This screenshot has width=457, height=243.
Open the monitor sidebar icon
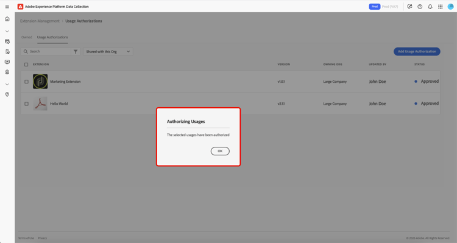(7, 62)
